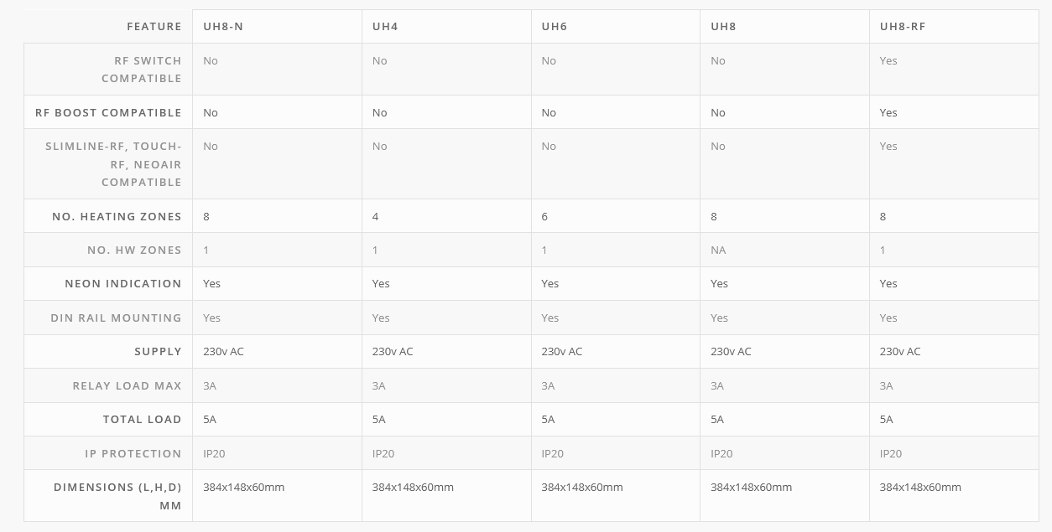
Task: Click the UH8 column header
Action: pyautogui.click(x=723, y=27)
